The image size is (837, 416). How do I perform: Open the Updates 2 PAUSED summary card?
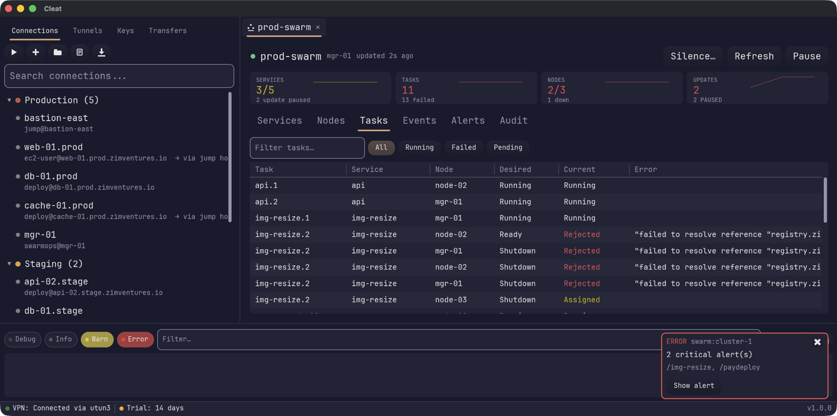pos(758,88)
